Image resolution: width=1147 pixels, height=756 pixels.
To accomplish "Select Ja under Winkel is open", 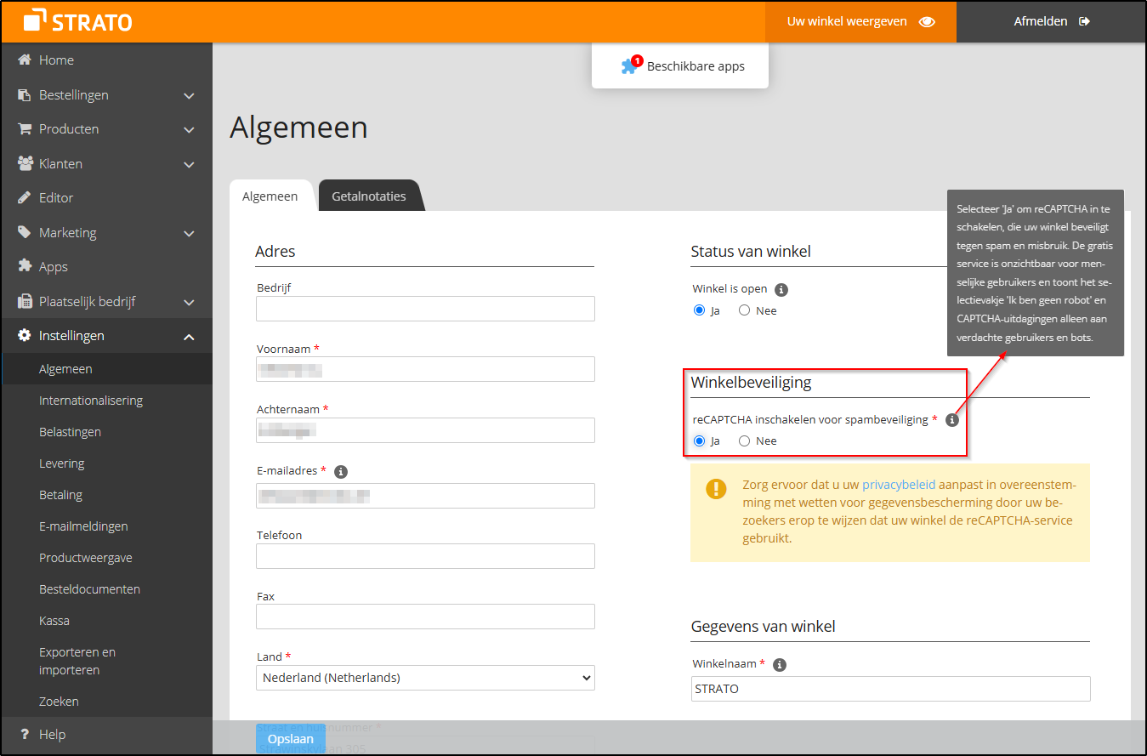I will coord(698,310).
